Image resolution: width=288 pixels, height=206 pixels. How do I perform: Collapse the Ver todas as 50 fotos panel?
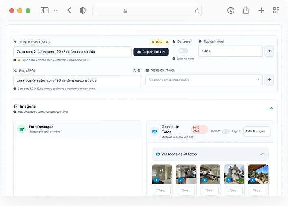click(263, 154)
